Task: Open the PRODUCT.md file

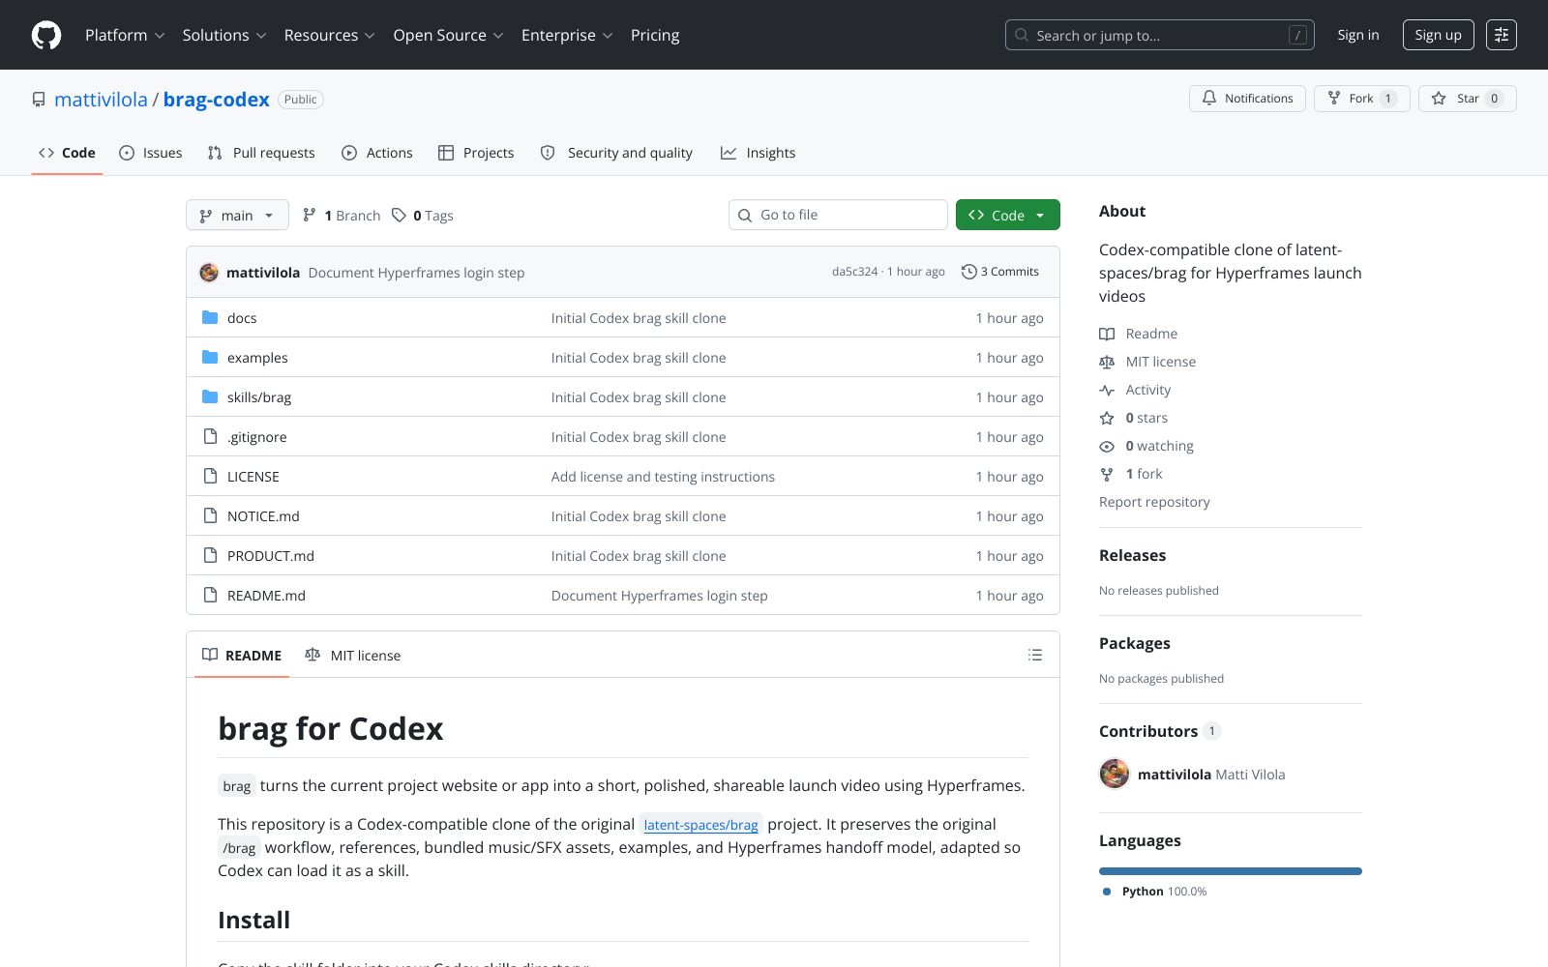Action: point(271,556)
